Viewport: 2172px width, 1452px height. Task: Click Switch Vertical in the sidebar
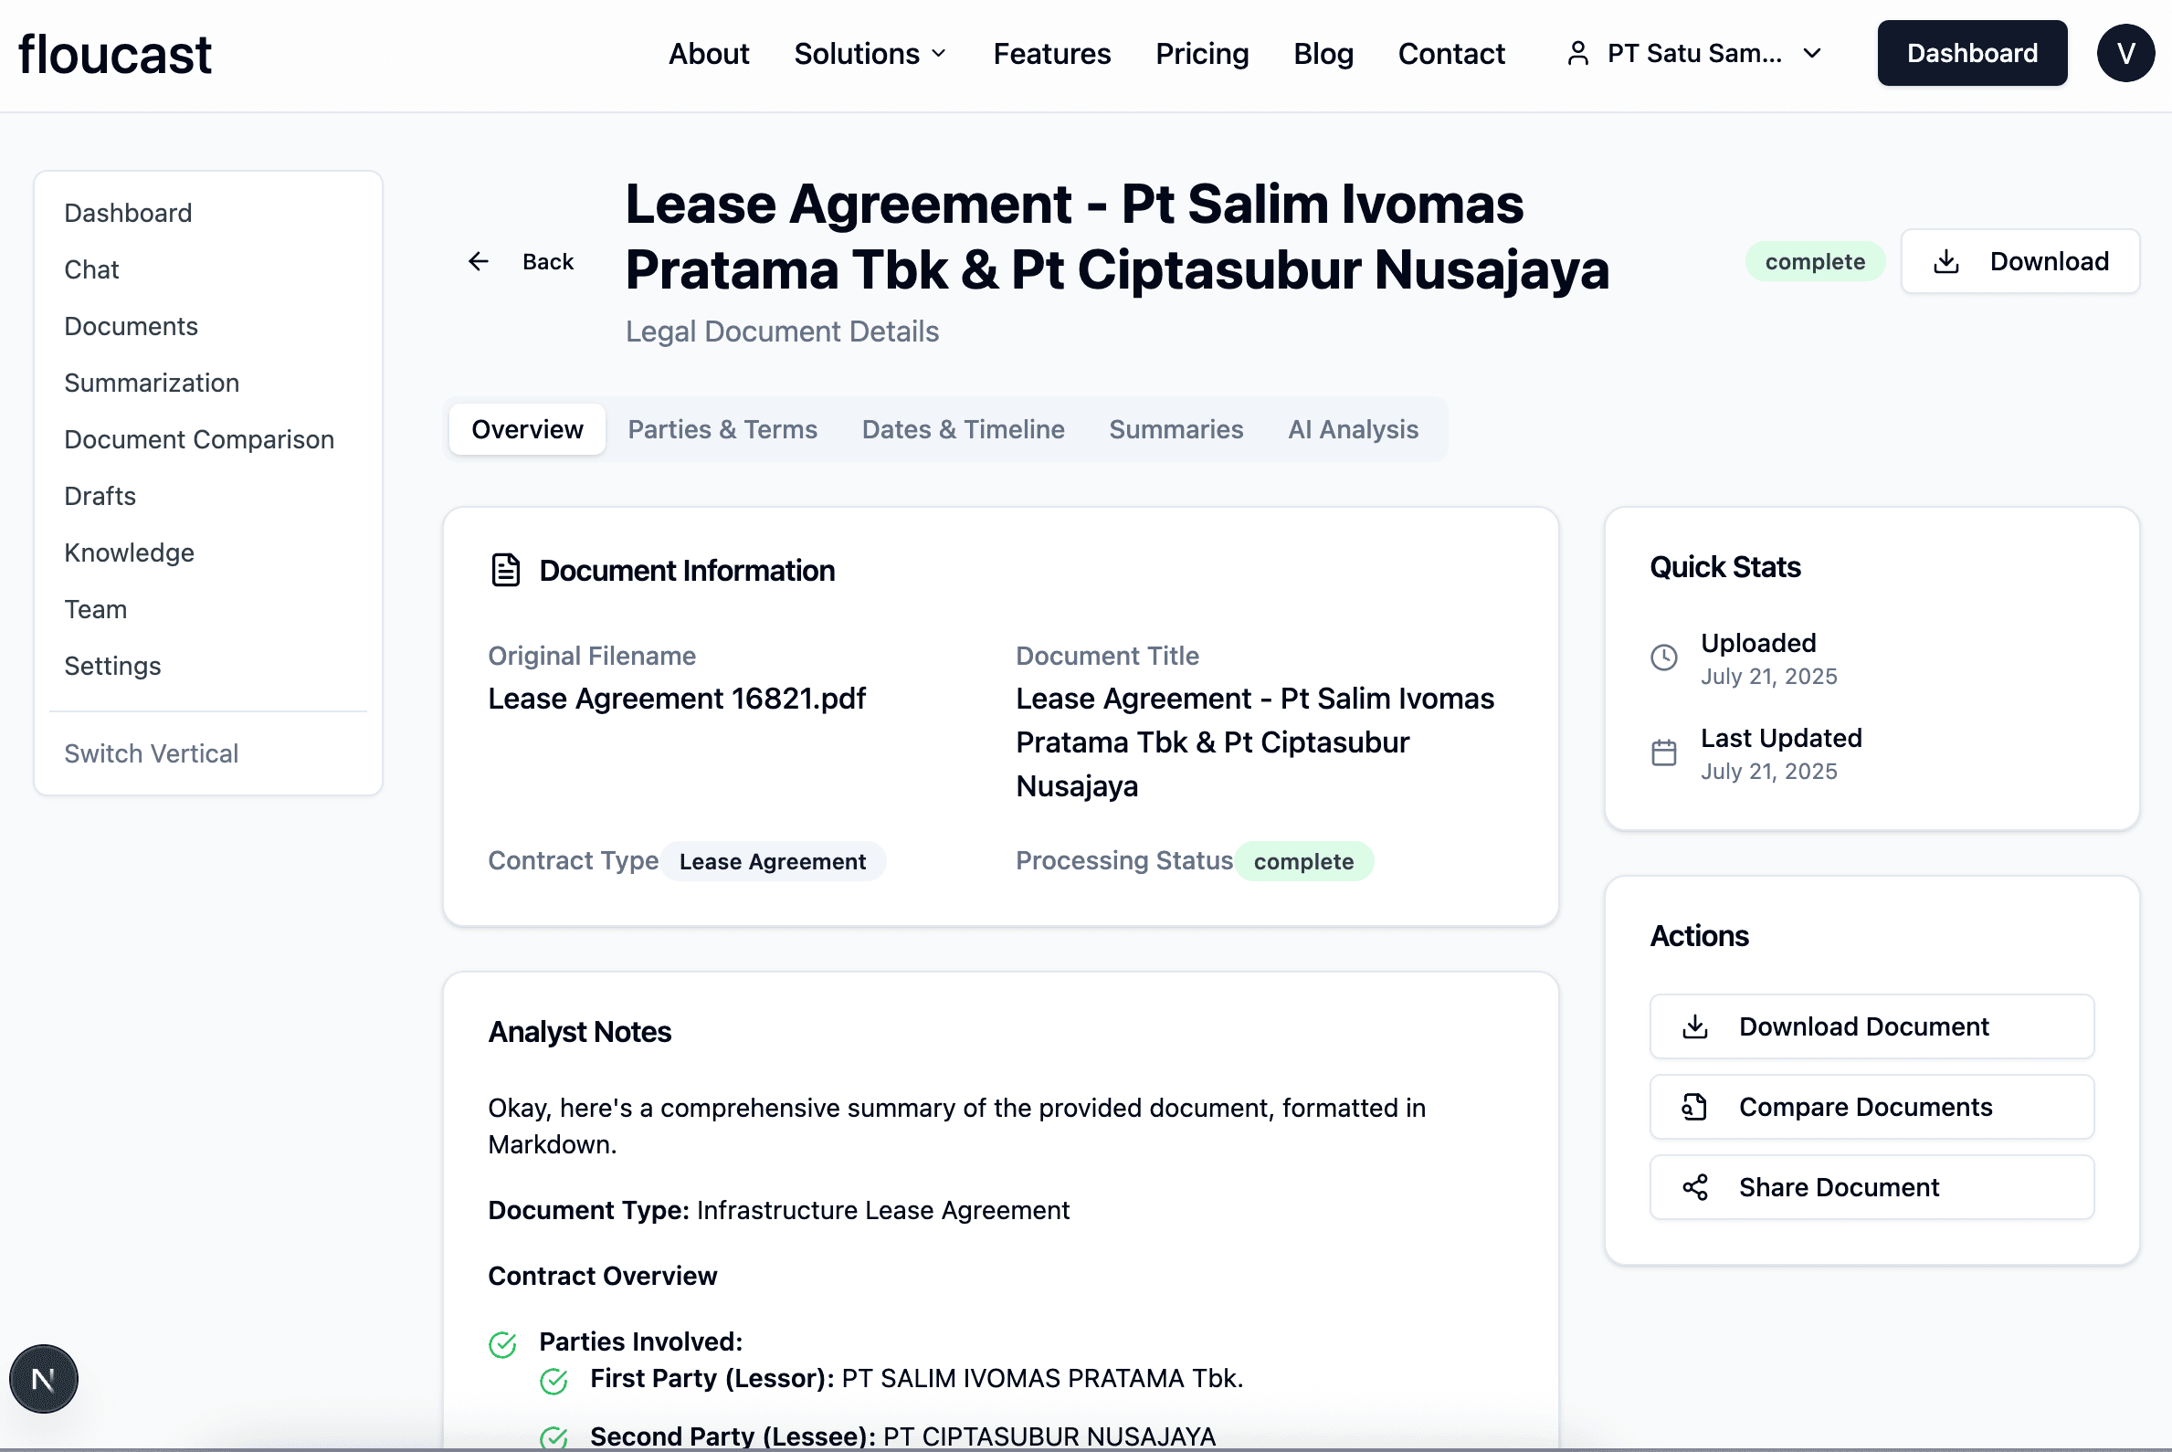151,752
